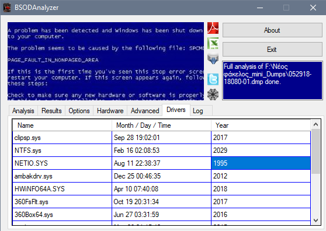Click the scrollbar down arrow in drivers list
Viewport: 326px width, 231px height.
tap(315, 220)
